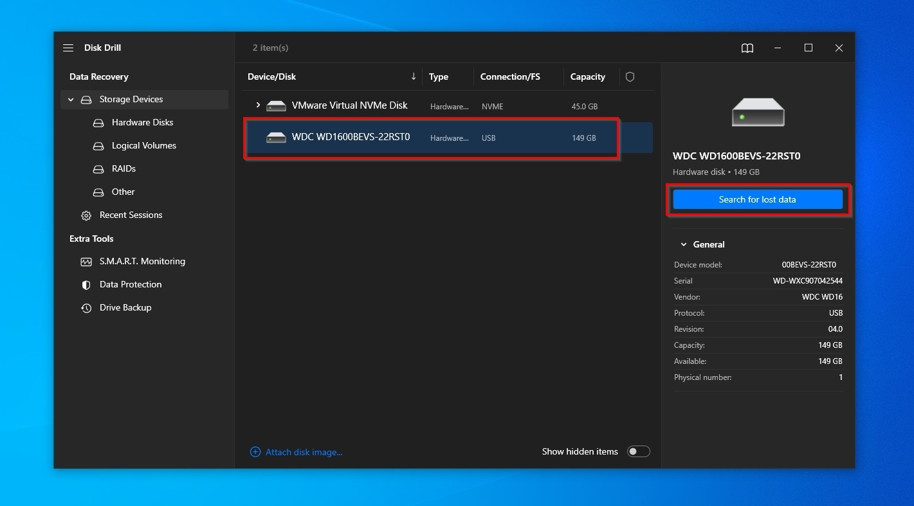914x506 pixels.
Task: Sort by the Connection/FS column header
Action: [510, 77]
